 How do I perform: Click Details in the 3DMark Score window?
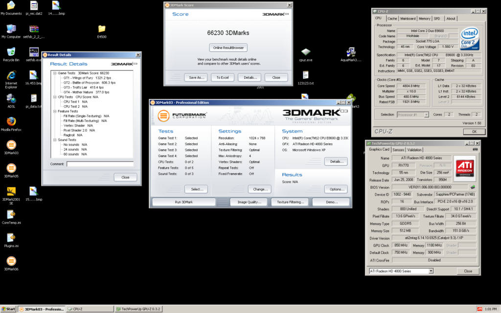point(250,78)
